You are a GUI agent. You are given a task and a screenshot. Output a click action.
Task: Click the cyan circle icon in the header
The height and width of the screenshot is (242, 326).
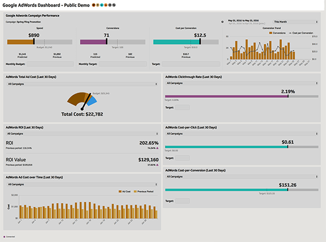[x=102, y=5]
